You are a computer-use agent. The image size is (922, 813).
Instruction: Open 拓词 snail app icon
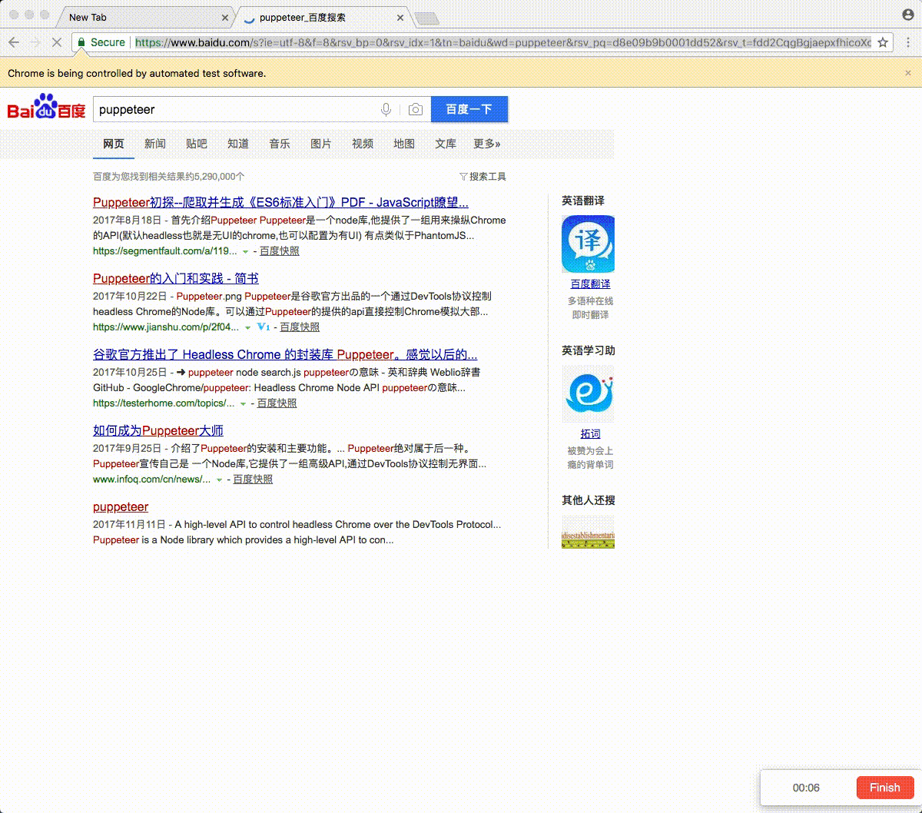(x=588, y=394)
